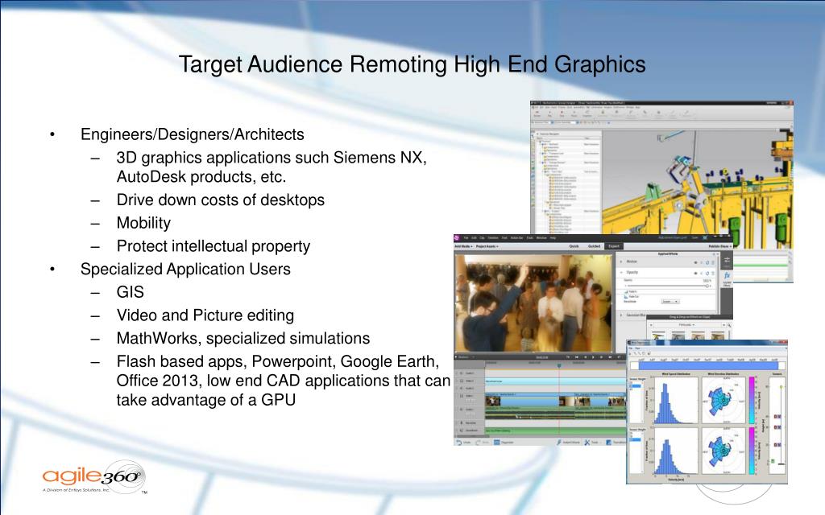
Task: Click 'Specialized Application Users' bullet
Action: 185,269
